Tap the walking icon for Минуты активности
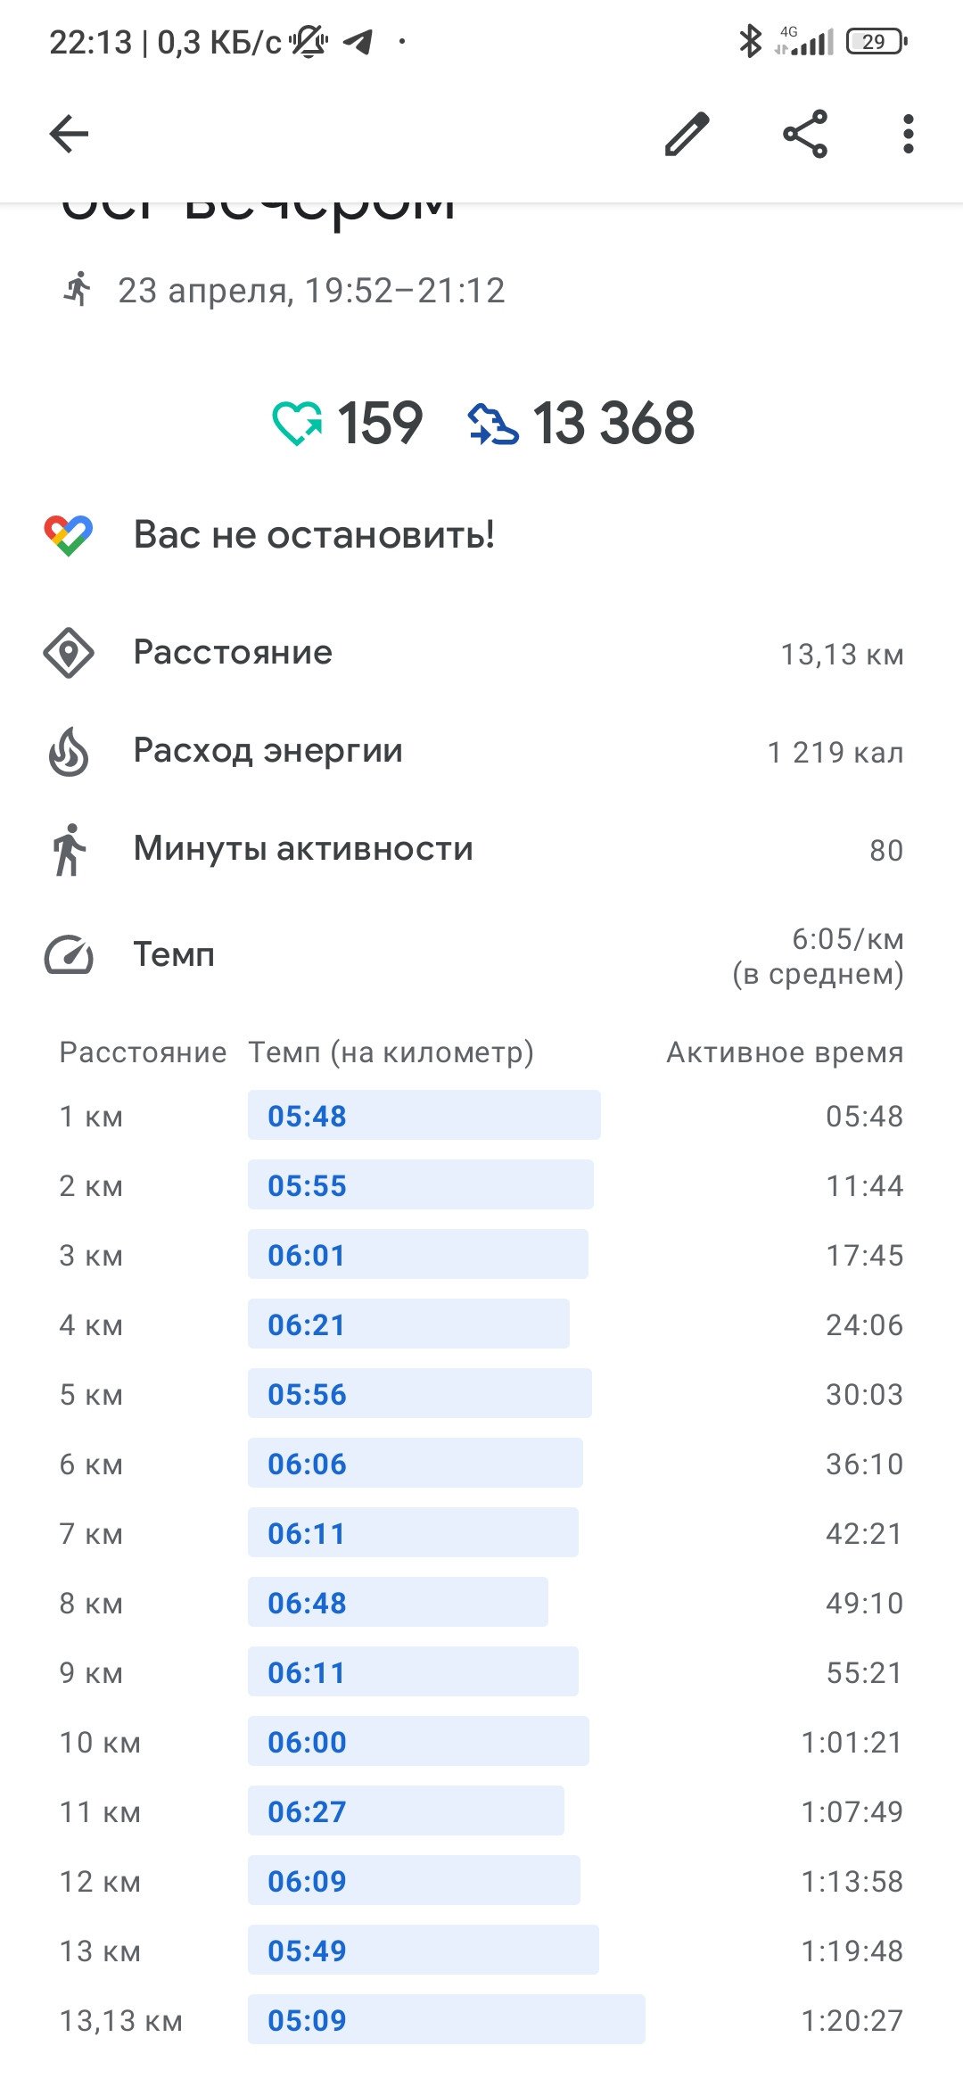This screenshot has height=2087, width=963. coord(69,849)
